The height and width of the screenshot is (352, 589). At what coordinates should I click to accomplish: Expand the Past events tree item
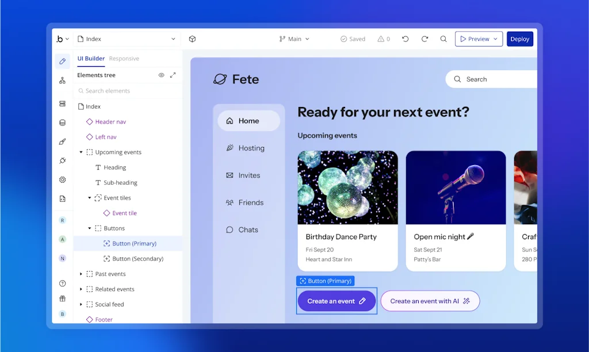81,274
